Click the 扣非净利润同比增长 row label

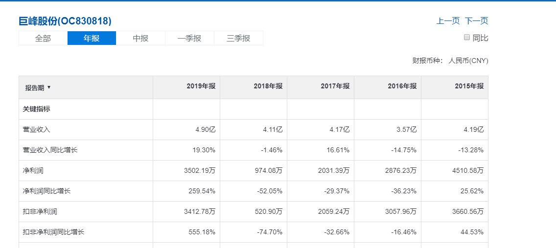(53, 232)
